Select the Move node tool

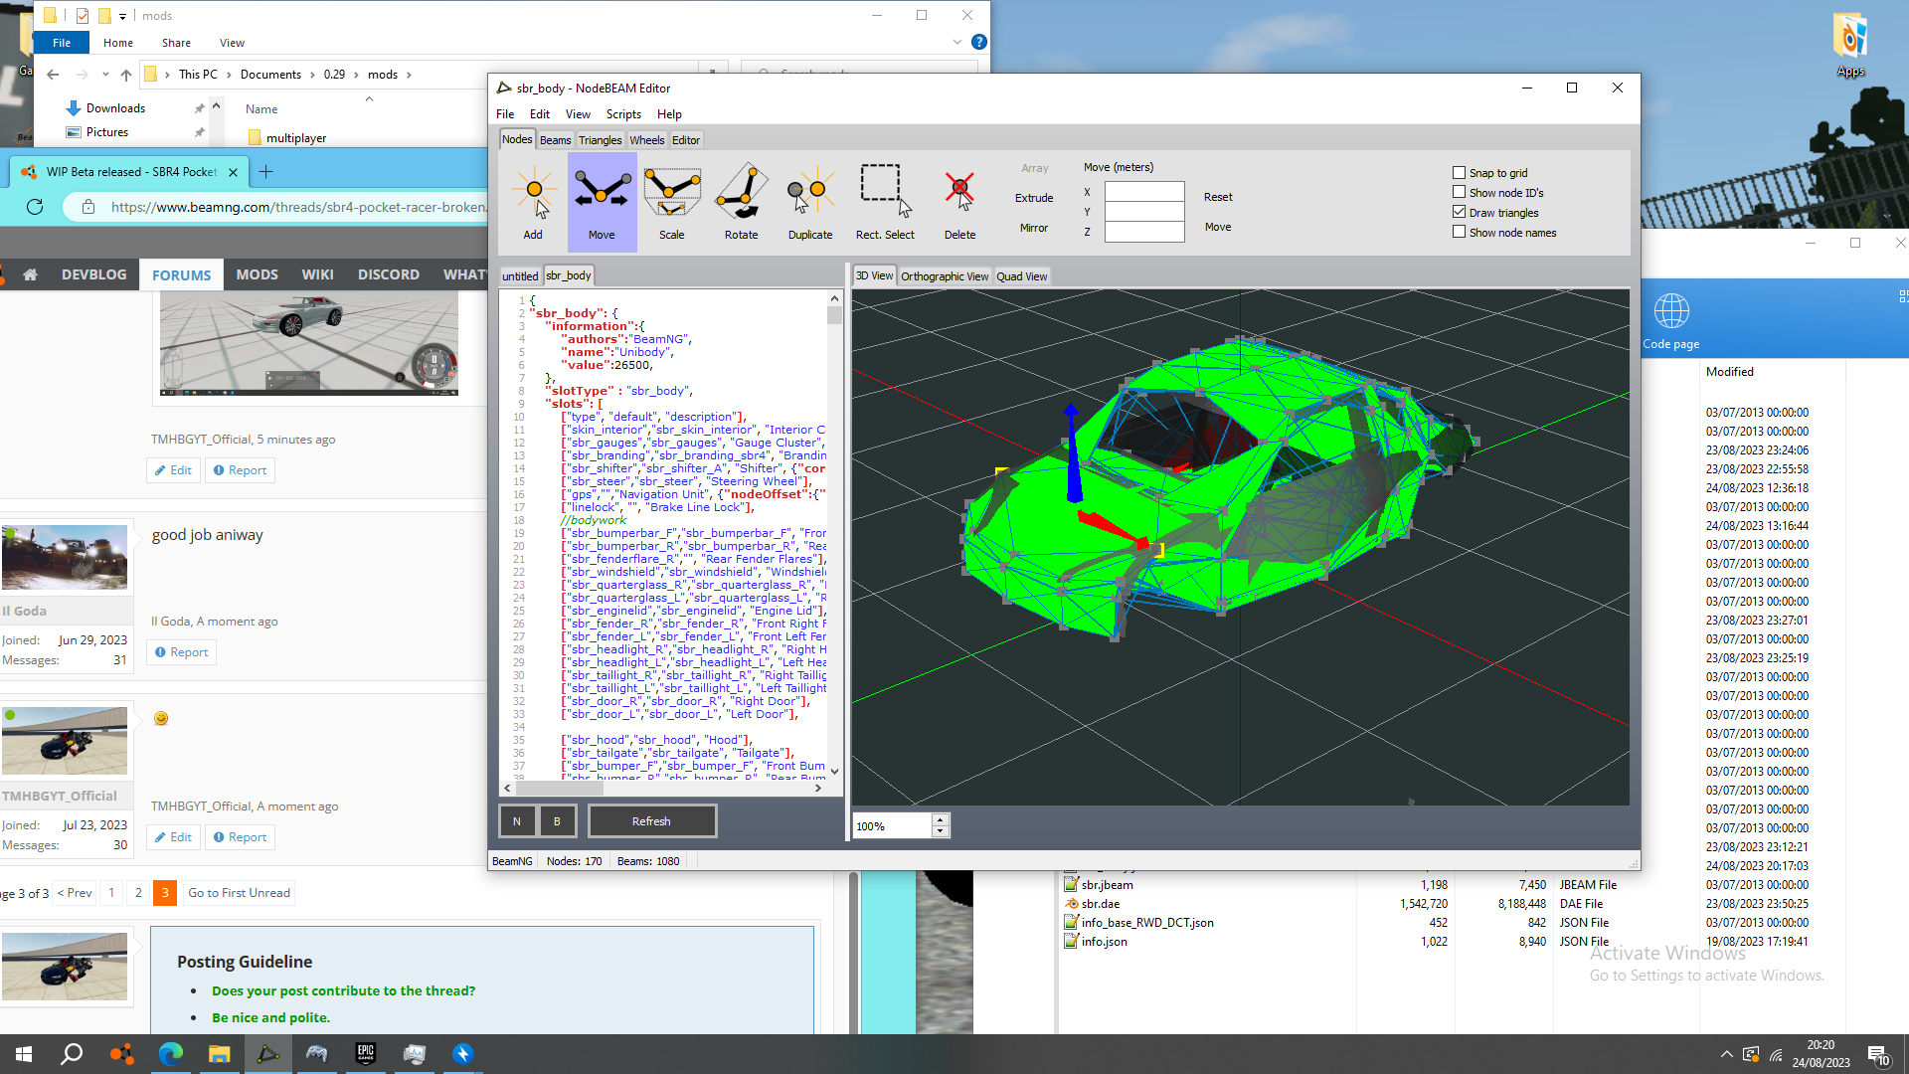(602, 202)
